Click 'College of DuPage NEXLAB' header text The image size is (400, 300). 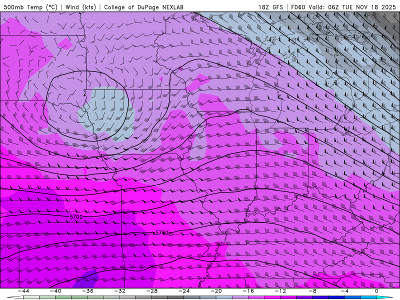[x=143, y=7]
